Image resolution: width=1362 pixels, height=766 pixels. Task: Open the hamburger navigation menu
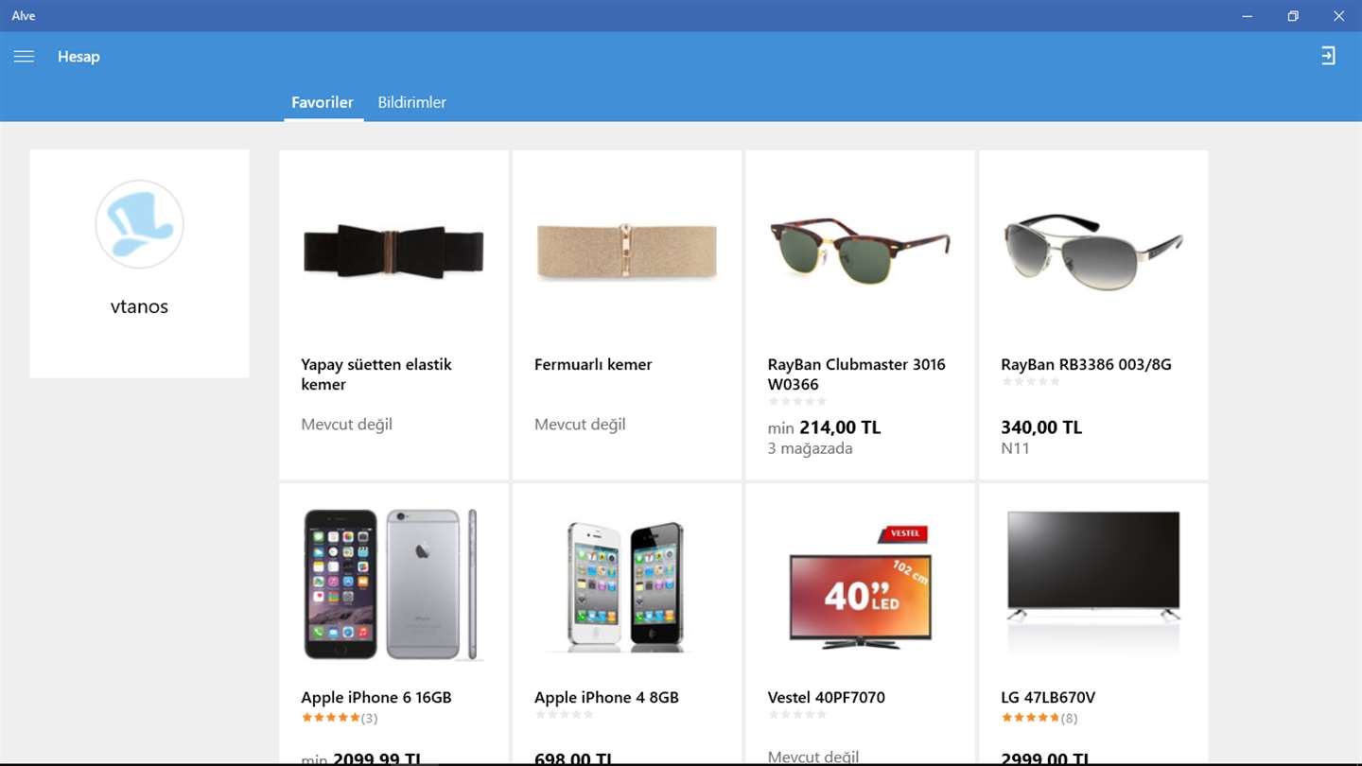point(24,57)
